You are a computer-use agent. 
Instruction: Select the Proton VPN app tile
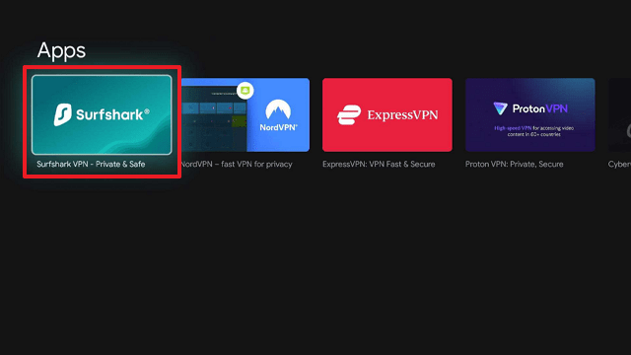tap(530, 114)
